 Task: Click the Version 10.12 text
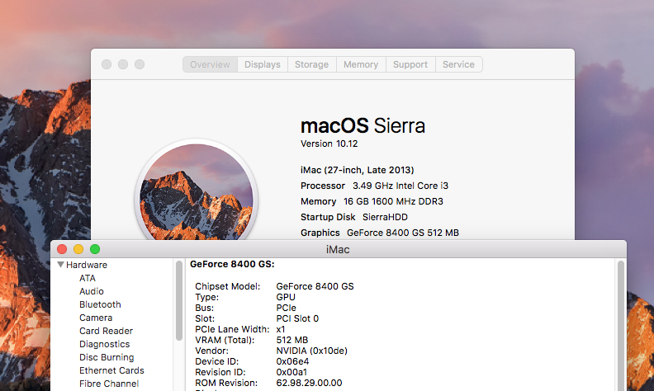click(x=329, y=144)
